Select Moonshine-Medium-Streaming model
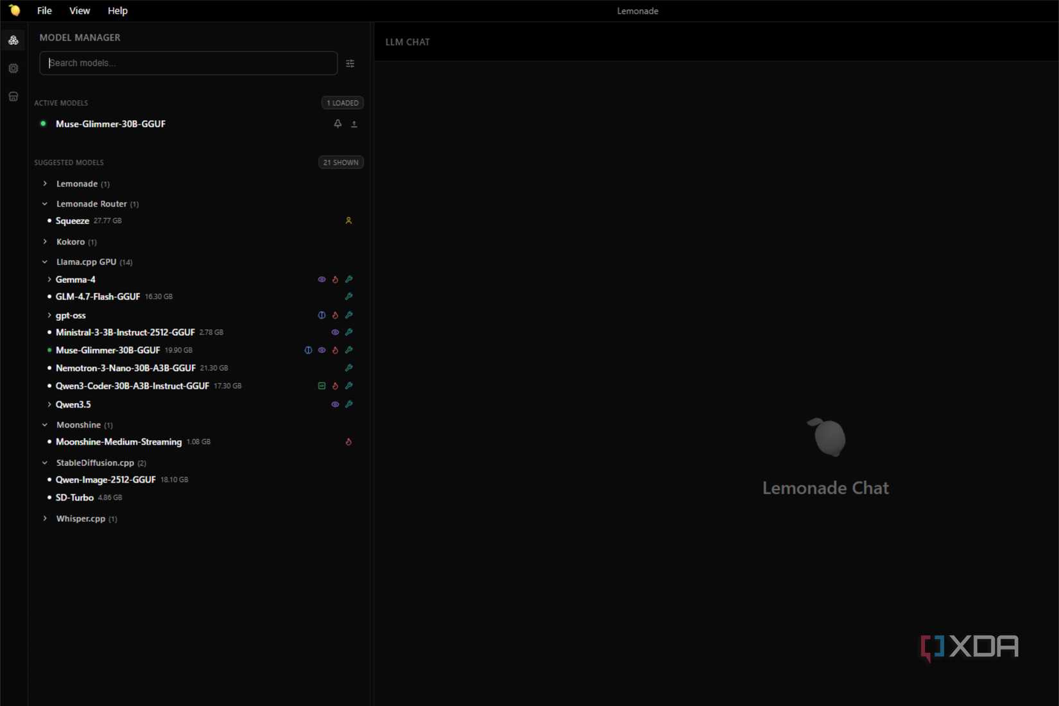This screenshot has width=1059, height=706. tap(119, 442)
